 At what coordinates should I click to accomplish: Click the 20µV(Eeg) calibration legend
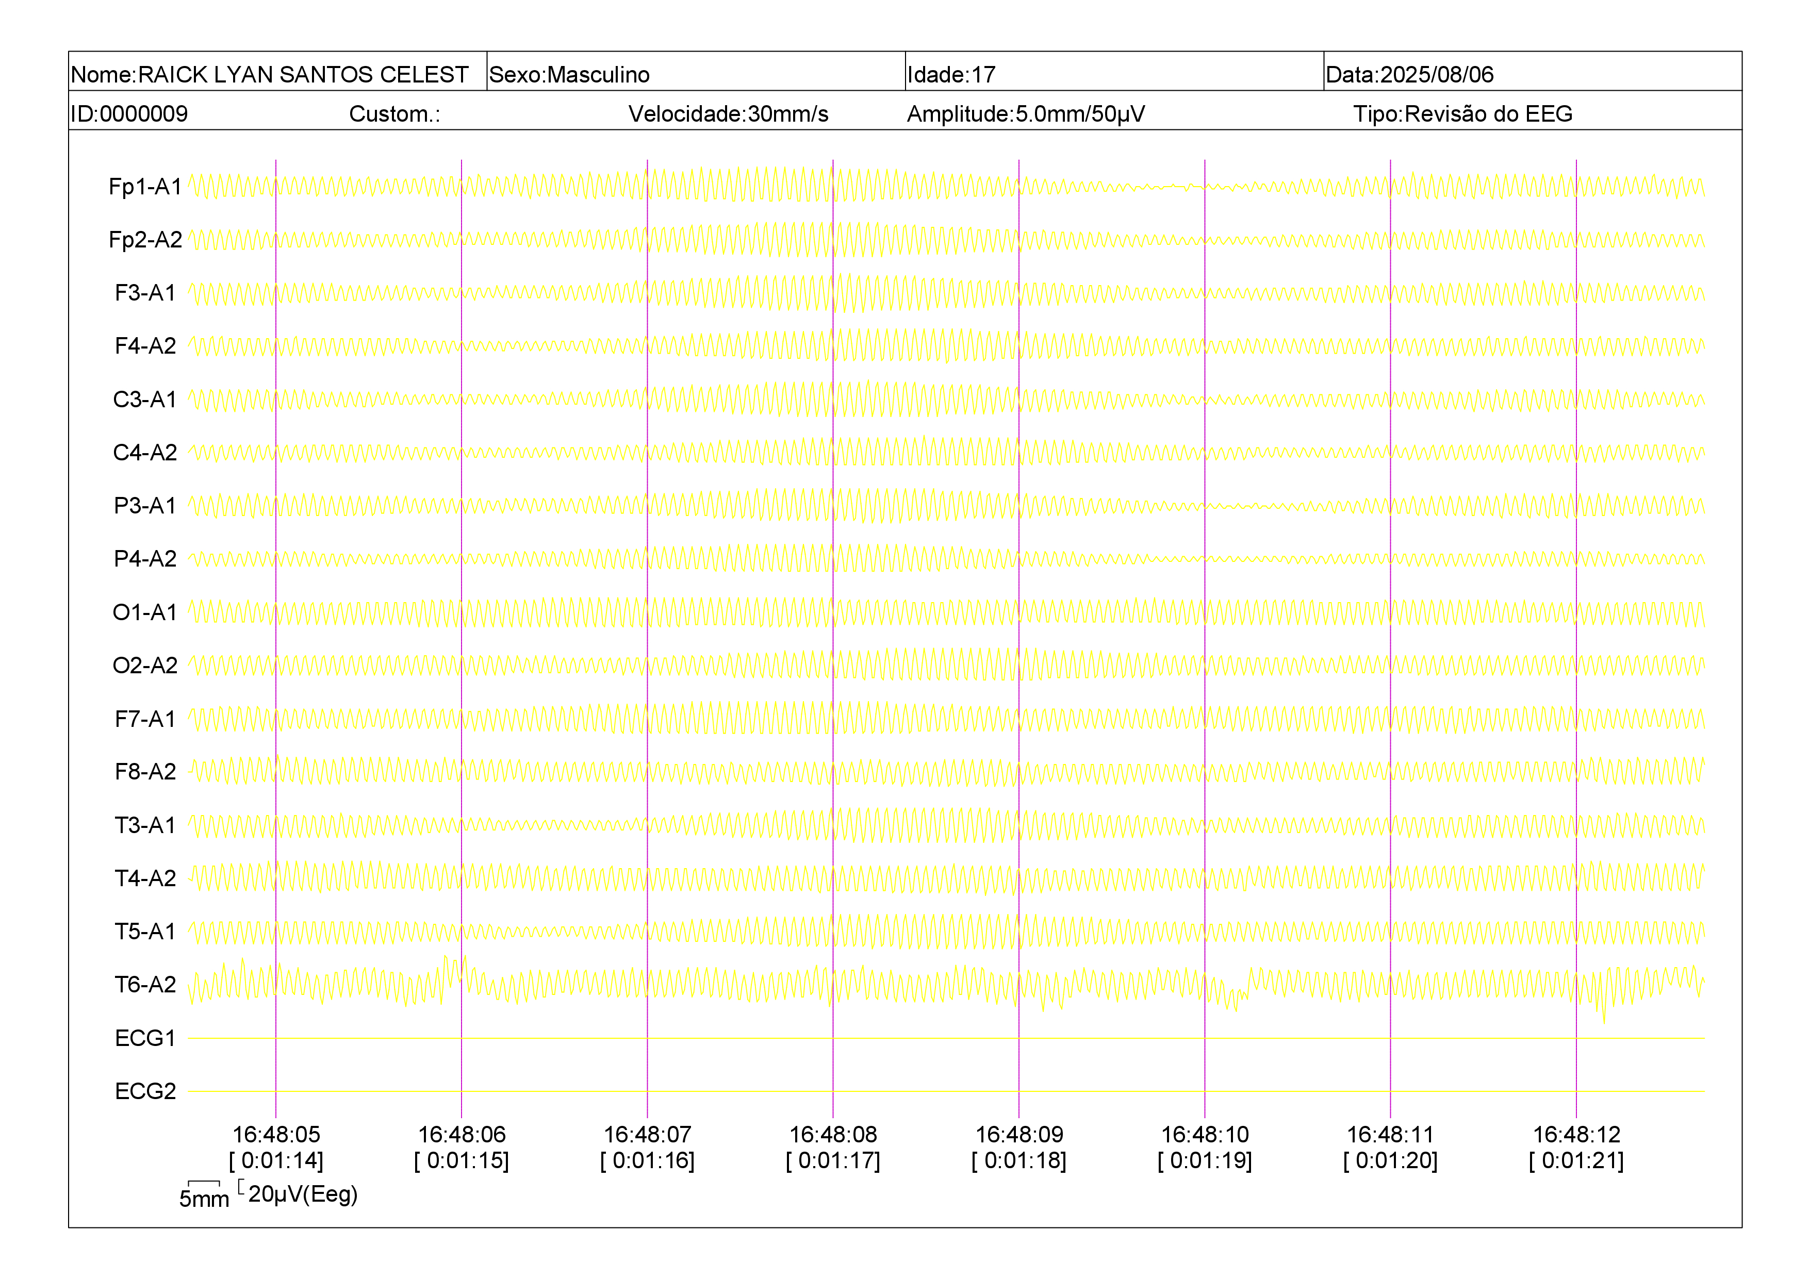(299, 1194)
